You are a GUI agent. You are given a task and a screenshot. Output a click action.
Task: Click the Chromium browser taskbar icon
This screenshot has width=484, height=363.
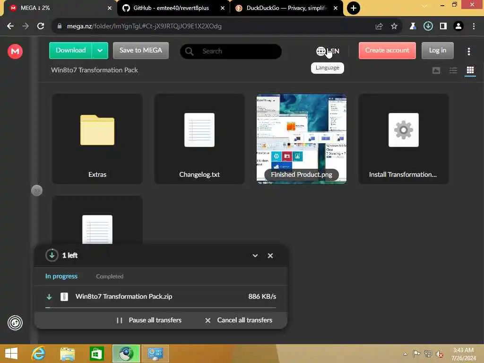126,354
